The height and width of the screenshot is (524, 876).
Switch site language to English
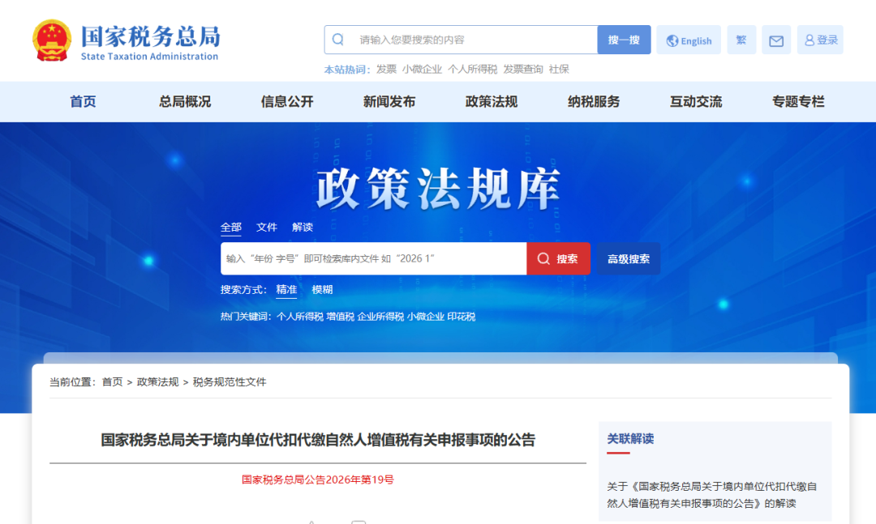pos(689,40)
